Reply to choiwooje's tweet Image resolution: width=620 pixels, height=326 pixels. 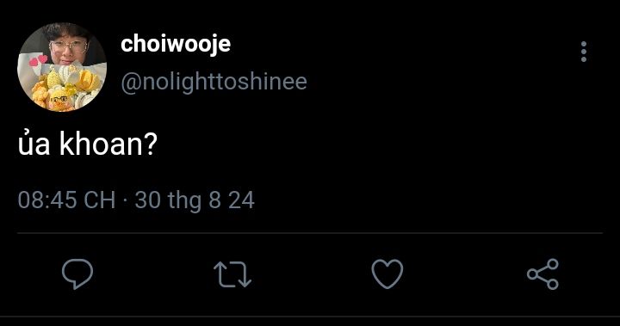[x=77, y=274]
